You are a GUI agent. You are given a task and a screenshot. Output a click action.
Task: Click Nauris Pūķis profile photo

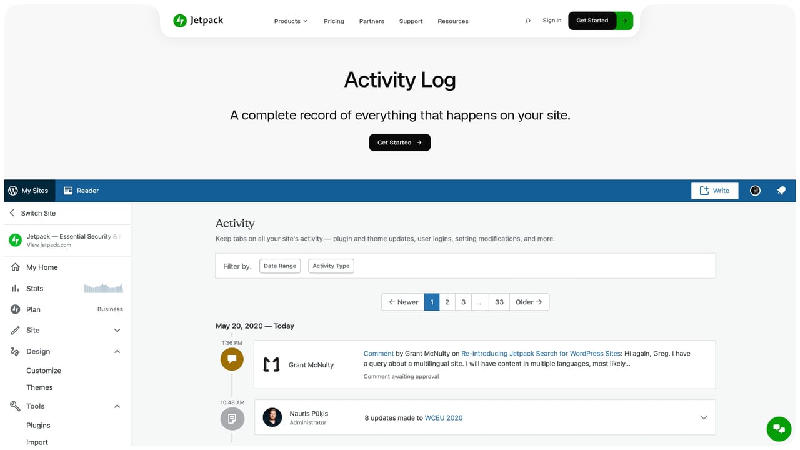click(272, 417)
